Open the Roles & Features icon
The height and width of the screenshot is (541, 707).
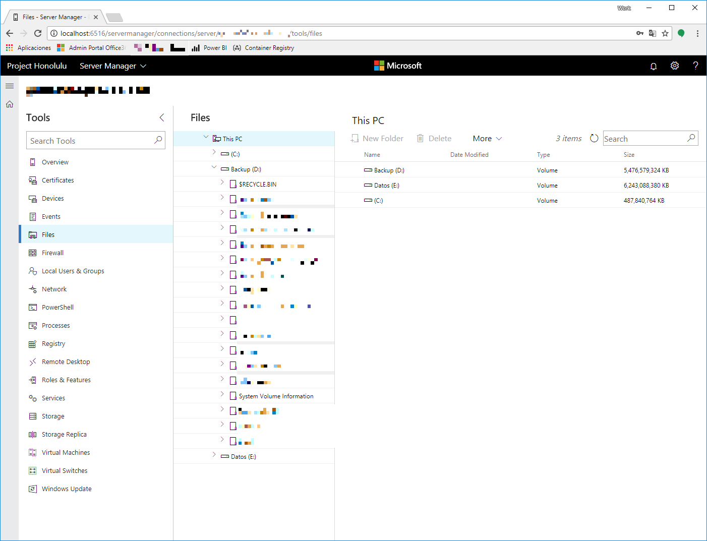(x=33, y=380)
